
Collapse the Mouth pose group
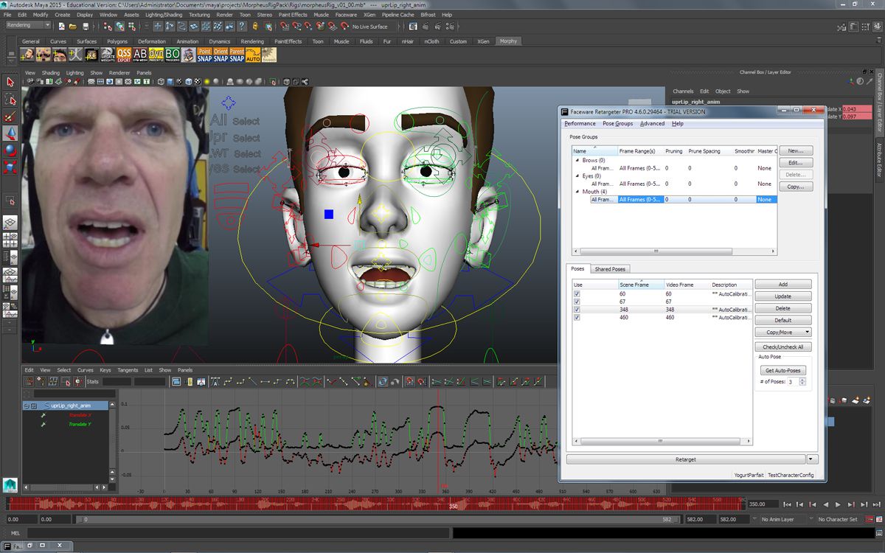pyautogui.click(x=578, y=192)
